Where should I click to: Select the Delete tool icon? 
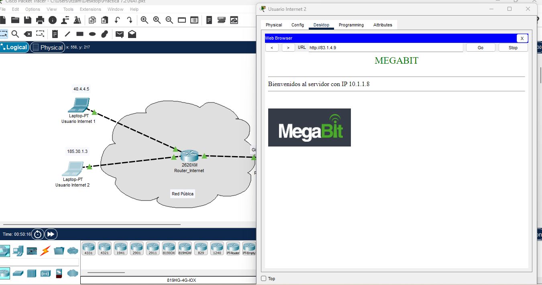(x=28, y=34)
